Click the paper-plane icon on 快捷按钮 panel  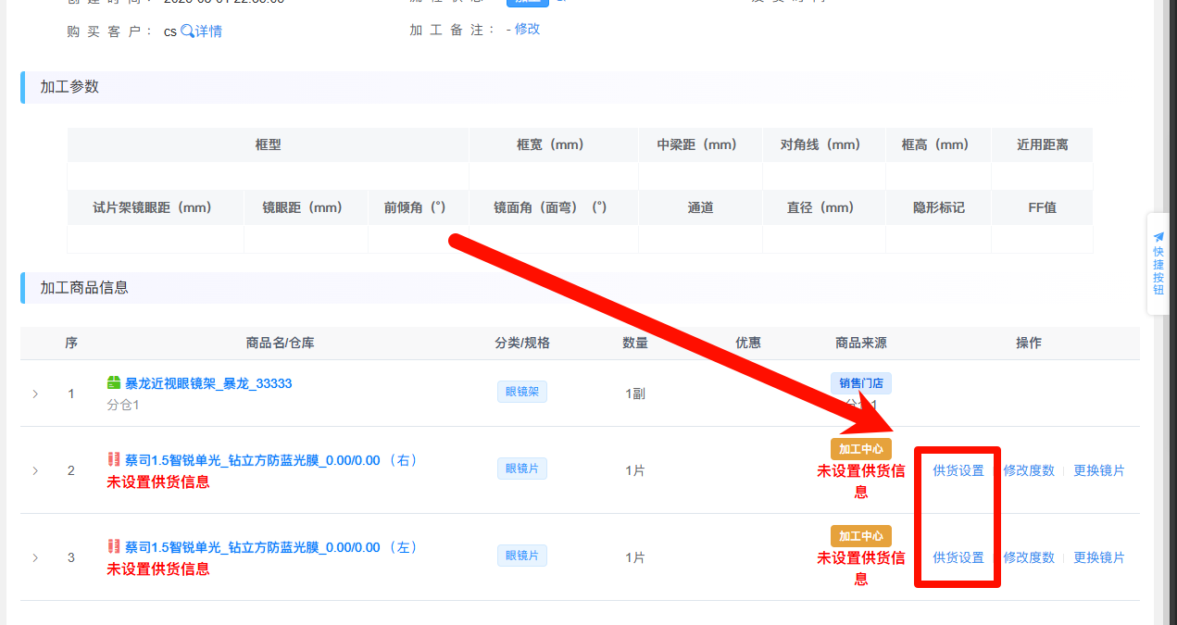[1158, 237]
